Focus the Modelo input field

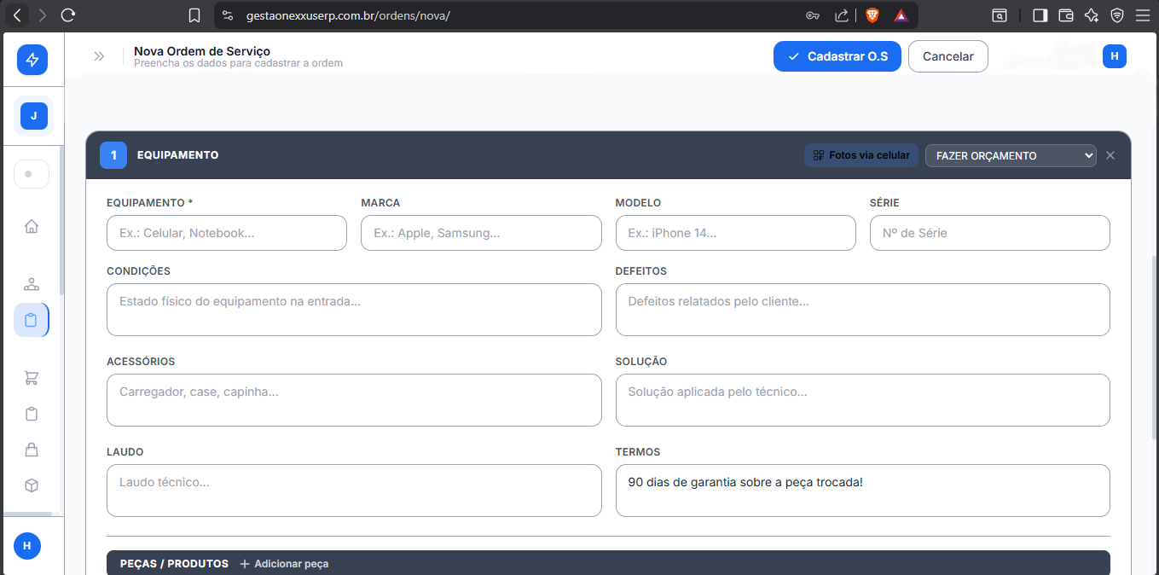[736, 233]
